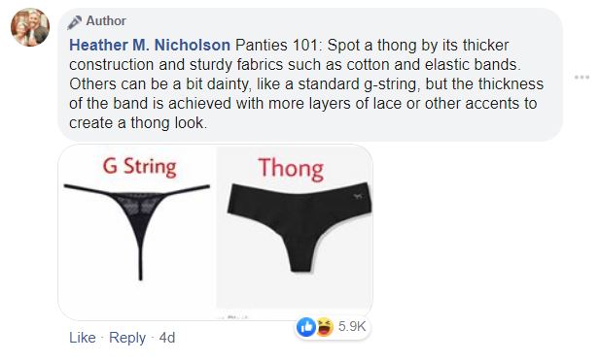Open Heather M. Nicholson's profile name

click(150, 45)
